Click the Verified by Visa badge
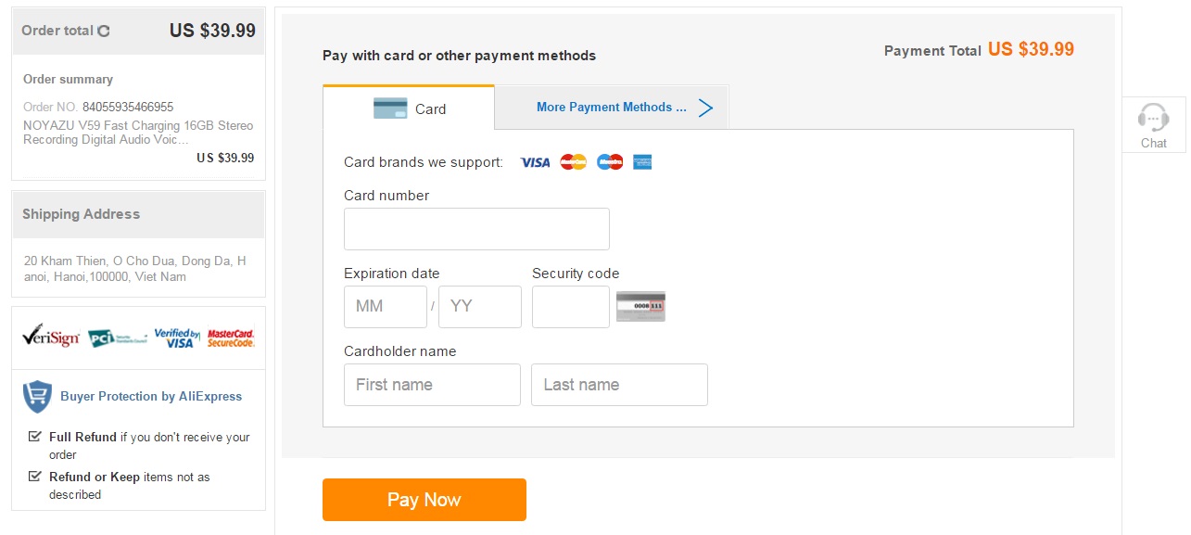 click(x=177, y=338)
